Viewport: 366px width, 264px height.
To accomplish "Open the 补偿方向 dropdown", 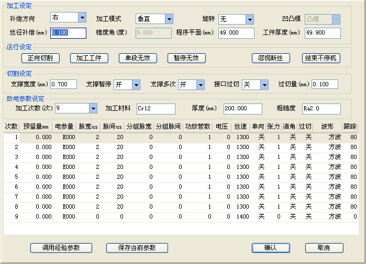I will click(82, 17).
